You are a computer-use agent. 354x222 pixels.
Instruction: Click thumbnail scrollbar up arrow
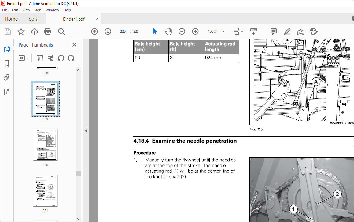pos(78,70)
